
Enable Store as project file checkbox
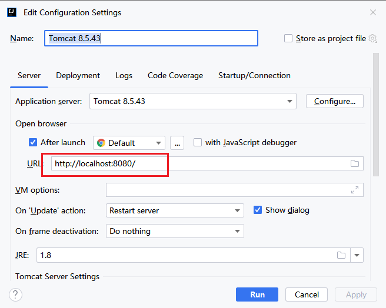288,38
